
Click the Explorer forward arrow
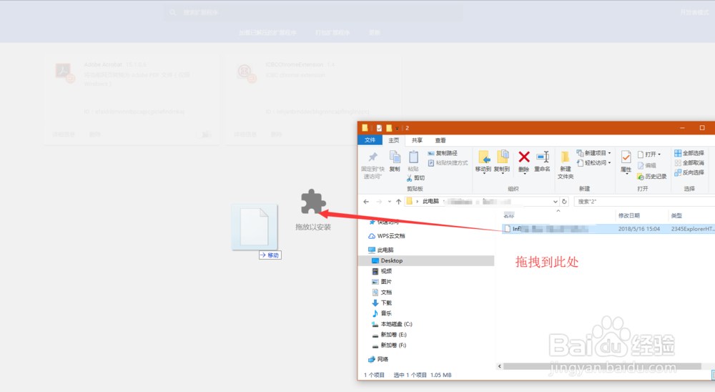(379, 201)
